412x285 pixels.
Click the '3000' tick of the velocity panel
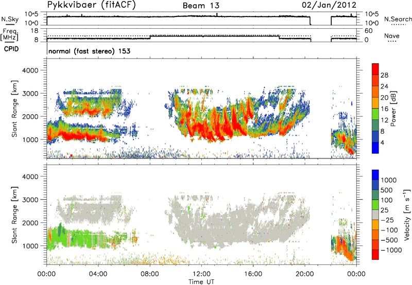30,200
